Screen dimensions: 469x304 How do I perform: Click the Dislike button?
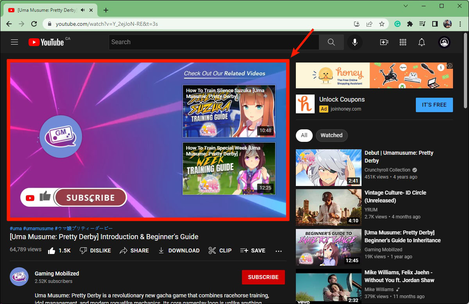[95, 250]
